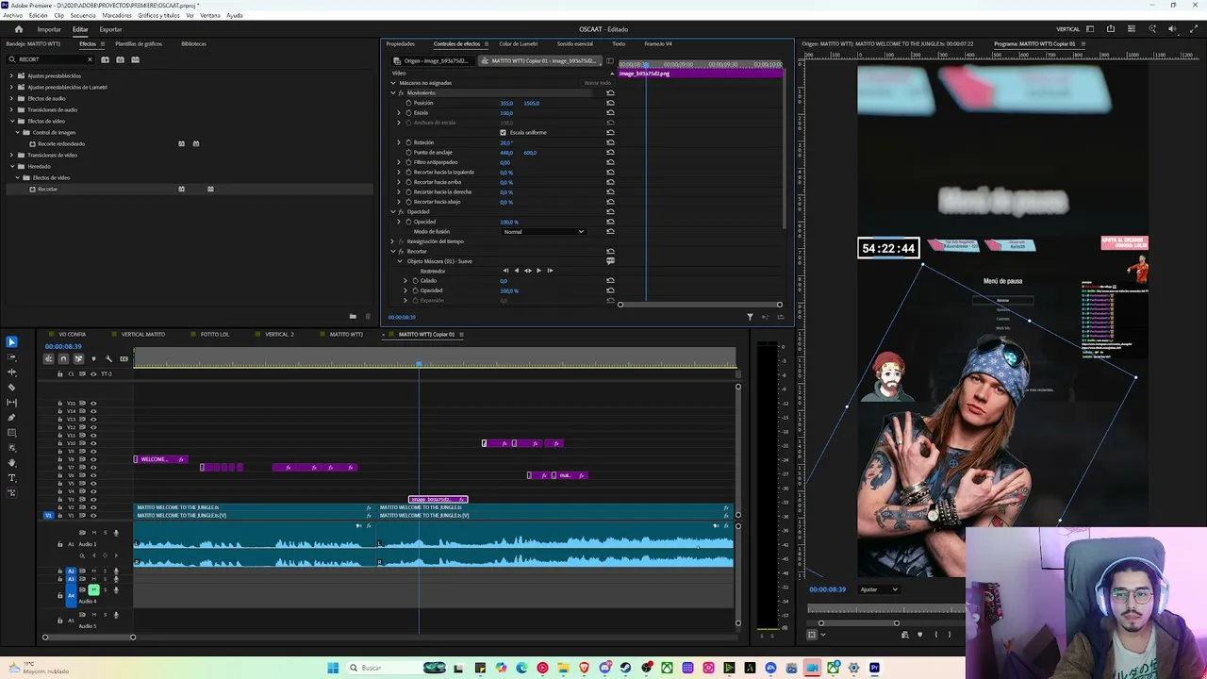The image size is (1207, 679).
Task: Click the filter properties funnel icon
Action: pyautogui.click(x=751, y=317)
